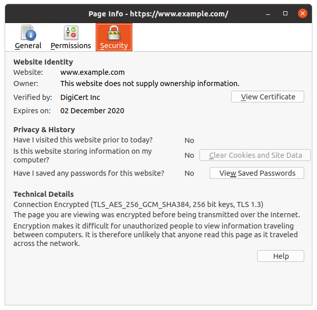Viewport: 317px width, 310px height.
Task: Maximize the Page Info window
Action: [285, 13]
